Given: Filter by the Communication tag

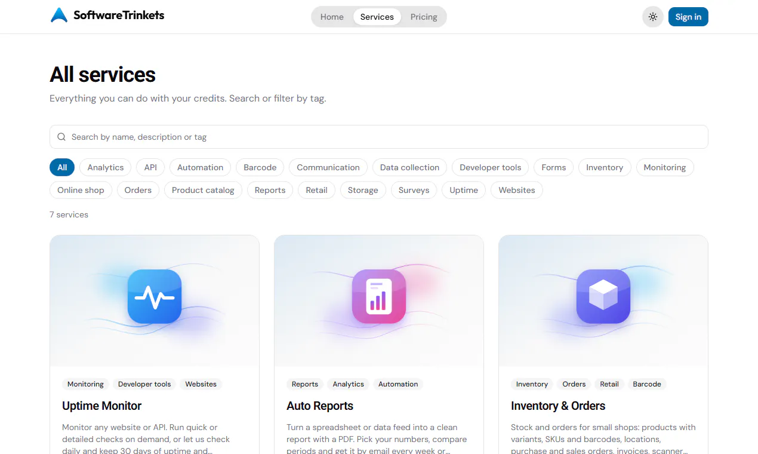Looking at the screenshot, I should coord(328,167).
